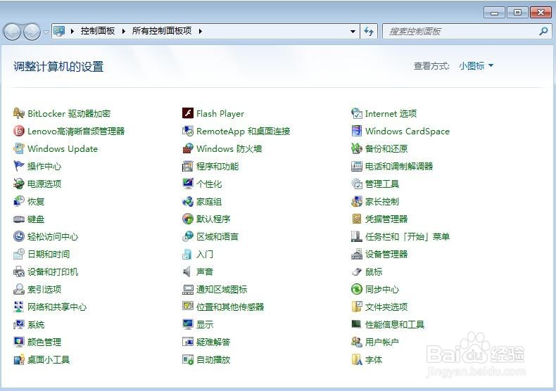Image resolution: width=556 pixels, height=391 pixels.
Task: Open the 凭据管理器 link
Action: click(386, 219)
